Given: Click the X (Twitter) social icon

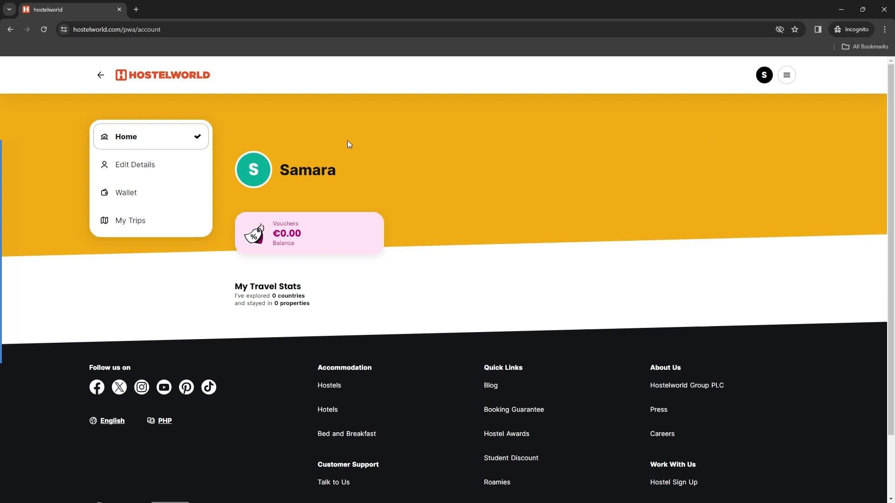Looking at the screenshot, I should [x=119, y=387].
